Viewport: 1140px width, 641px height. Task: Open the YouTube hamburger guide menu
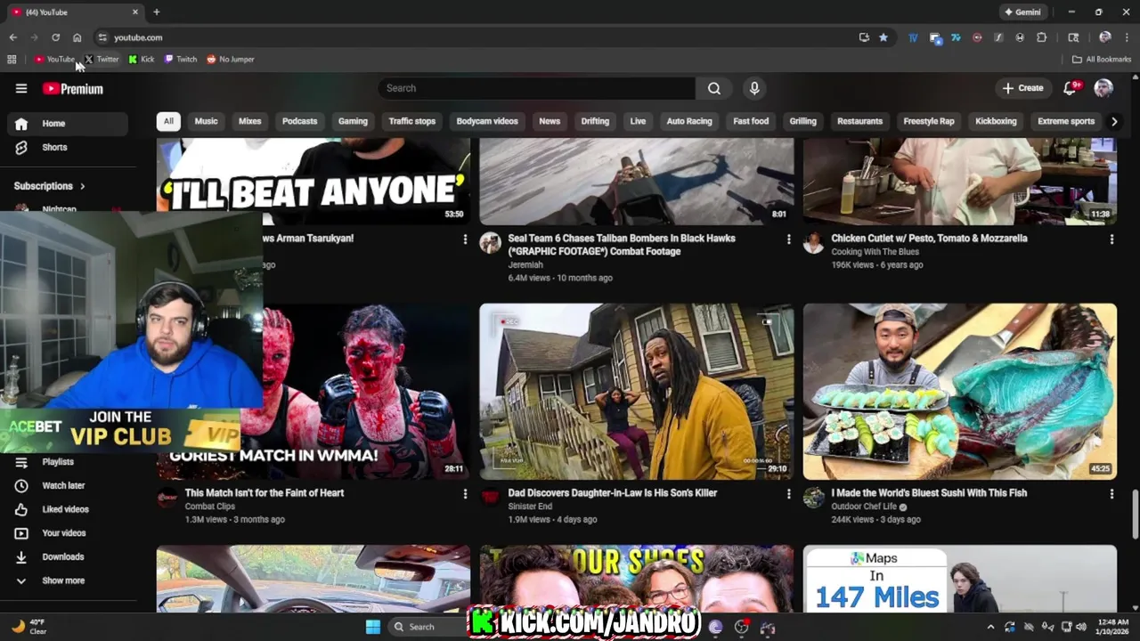pos(21,88)
